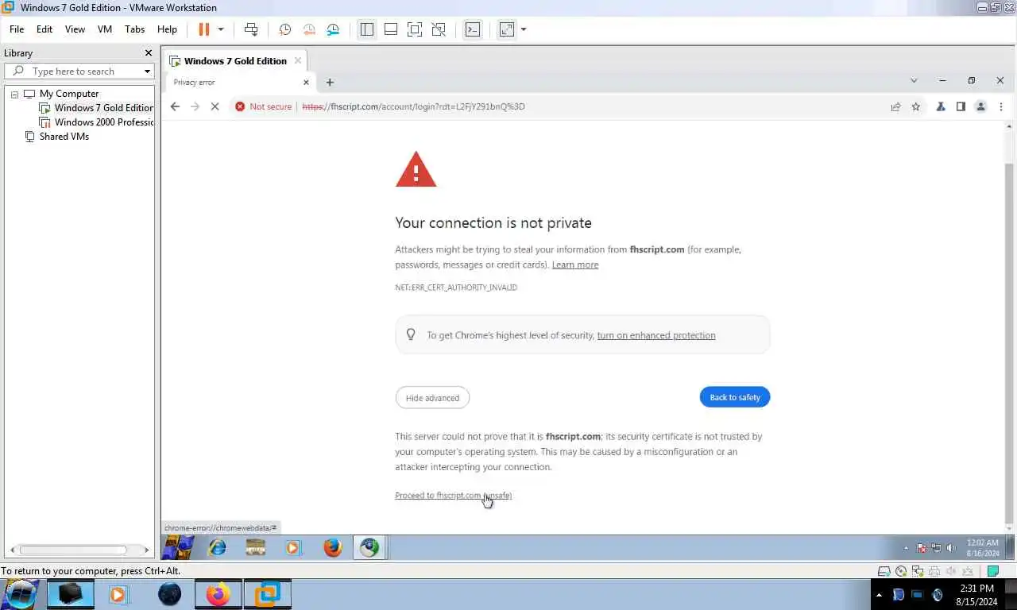Image resolution: width=1017 pixels, height=610 pixels.
Task: Pause the VM with the orange pause icon
Action: tap(203, 29)
